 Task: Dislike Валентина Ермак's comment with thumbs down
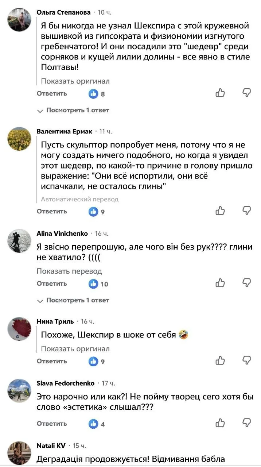point(247,211)
